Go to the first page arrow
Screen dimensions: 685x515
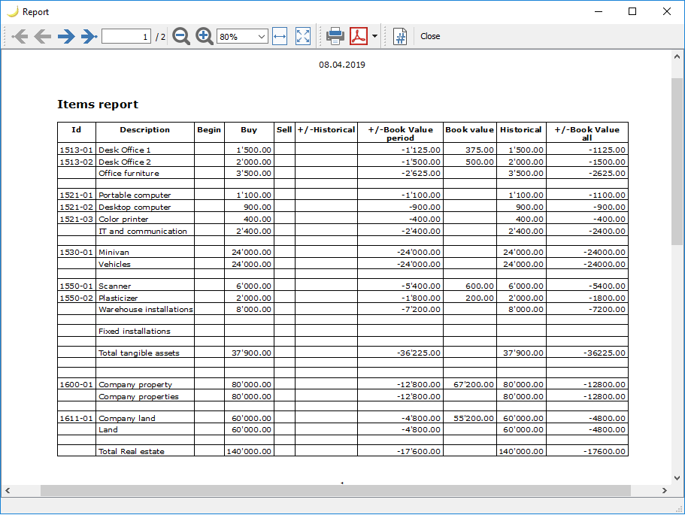tap(20, 36)
